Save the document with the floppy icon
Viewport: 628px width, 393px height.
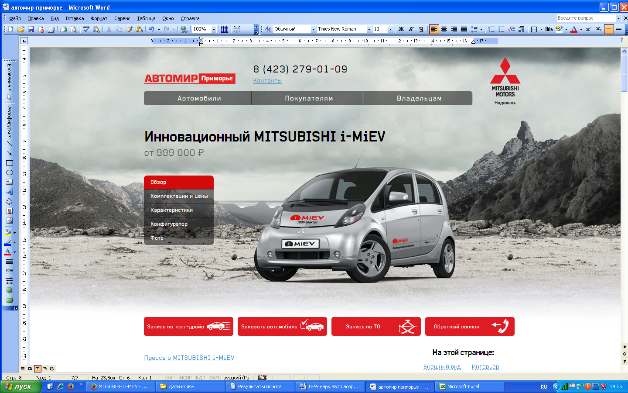point(31,29)
